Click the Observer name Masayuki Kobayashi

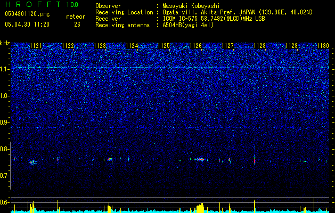(191, 6)
